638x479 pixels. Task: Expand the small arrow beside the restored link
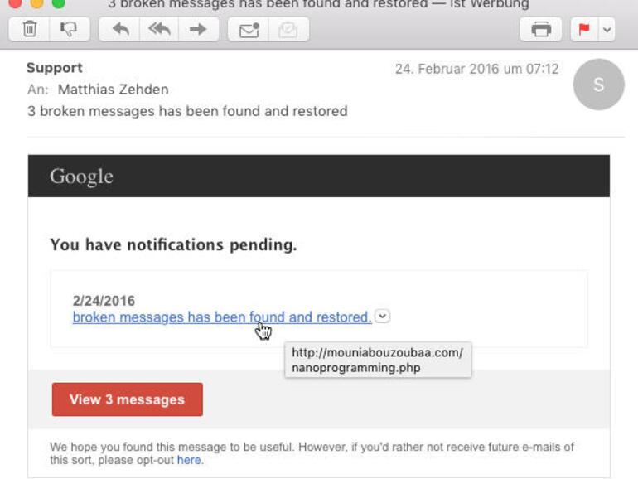(382, 316)
